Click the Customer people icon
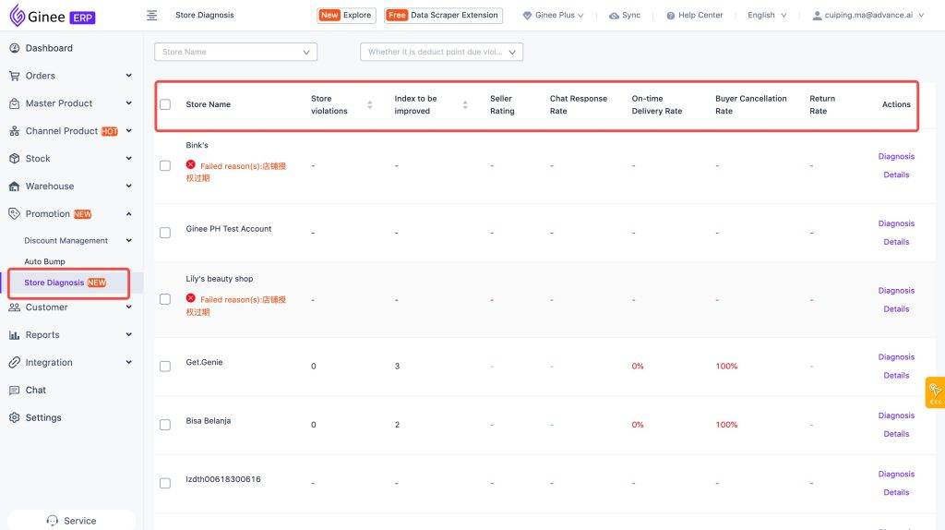The width and height of the screenshot is (945, 530). [15, 307]
